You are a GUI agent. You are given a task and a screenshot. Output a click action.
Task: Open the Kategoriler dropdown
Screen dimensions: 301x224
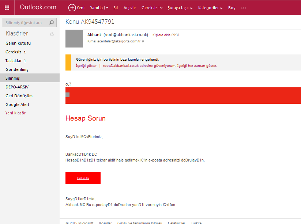(x=210, y=8)
